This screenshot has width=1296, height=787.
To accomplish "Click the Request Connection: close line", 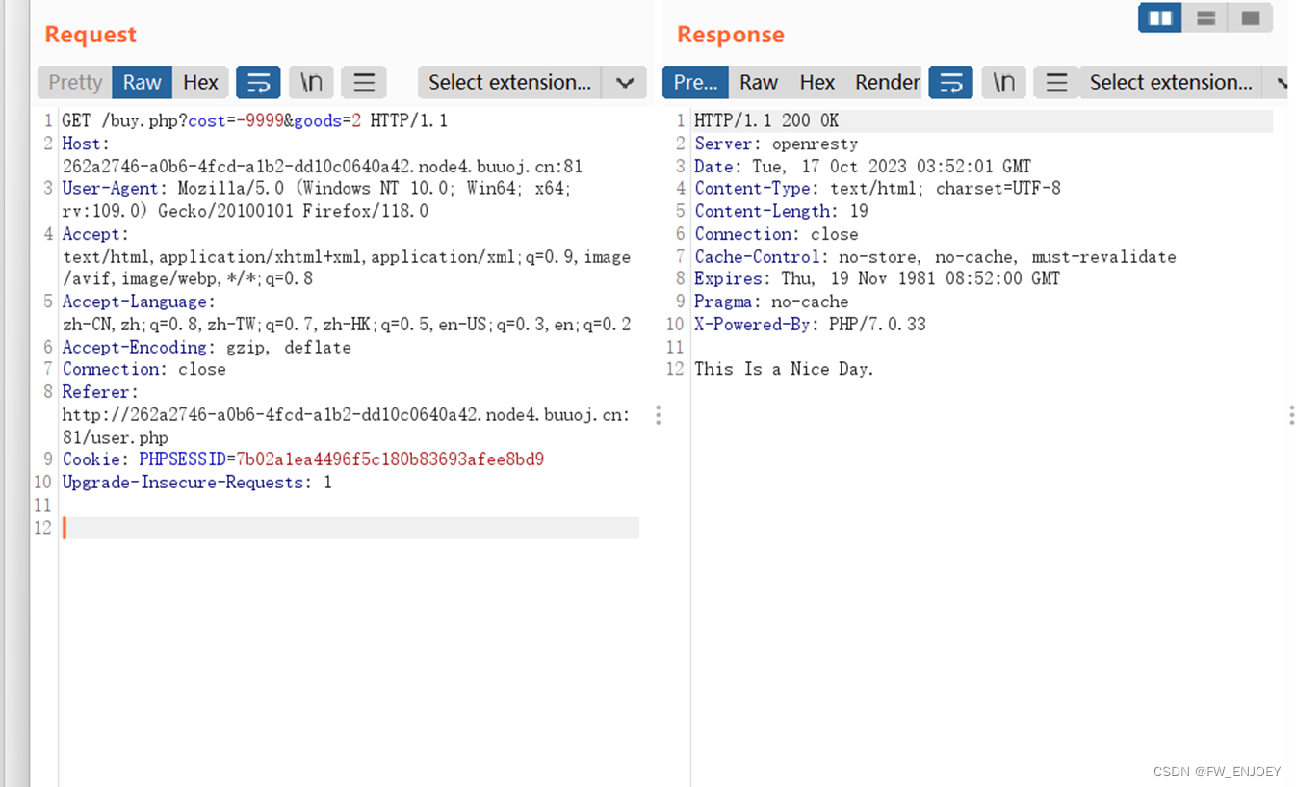I will (144, 369).
